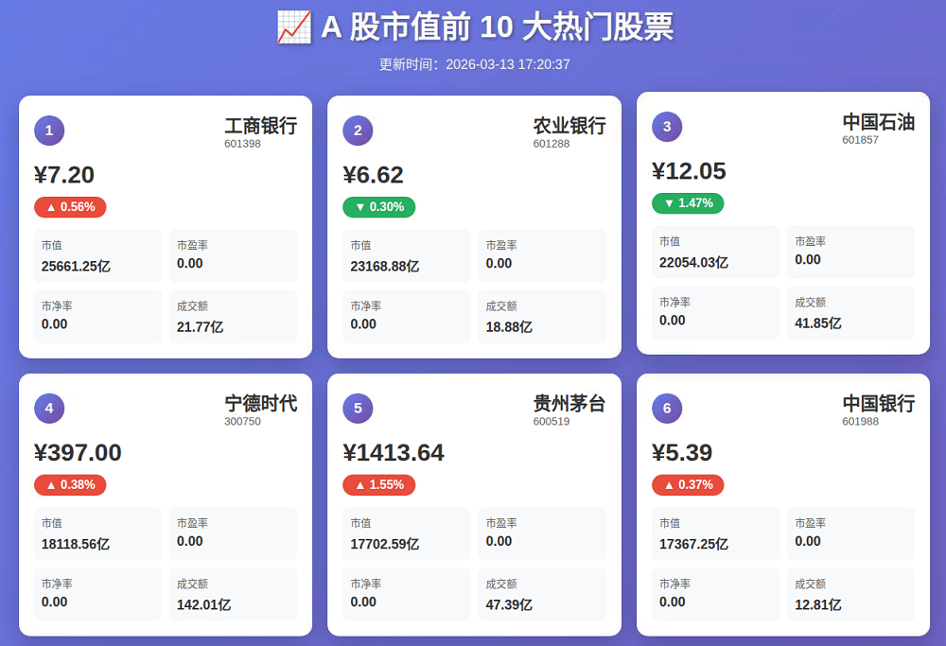This screenshot has height=646, width=946.
Task: Select the rank 1 badge on 工商银行 card
Action: (x=48, y=131)
